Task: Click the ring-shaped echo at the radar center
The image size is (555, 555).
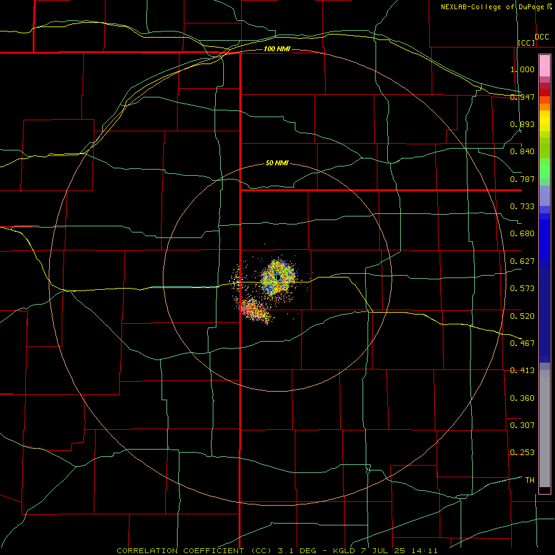Action: [278, 277]
